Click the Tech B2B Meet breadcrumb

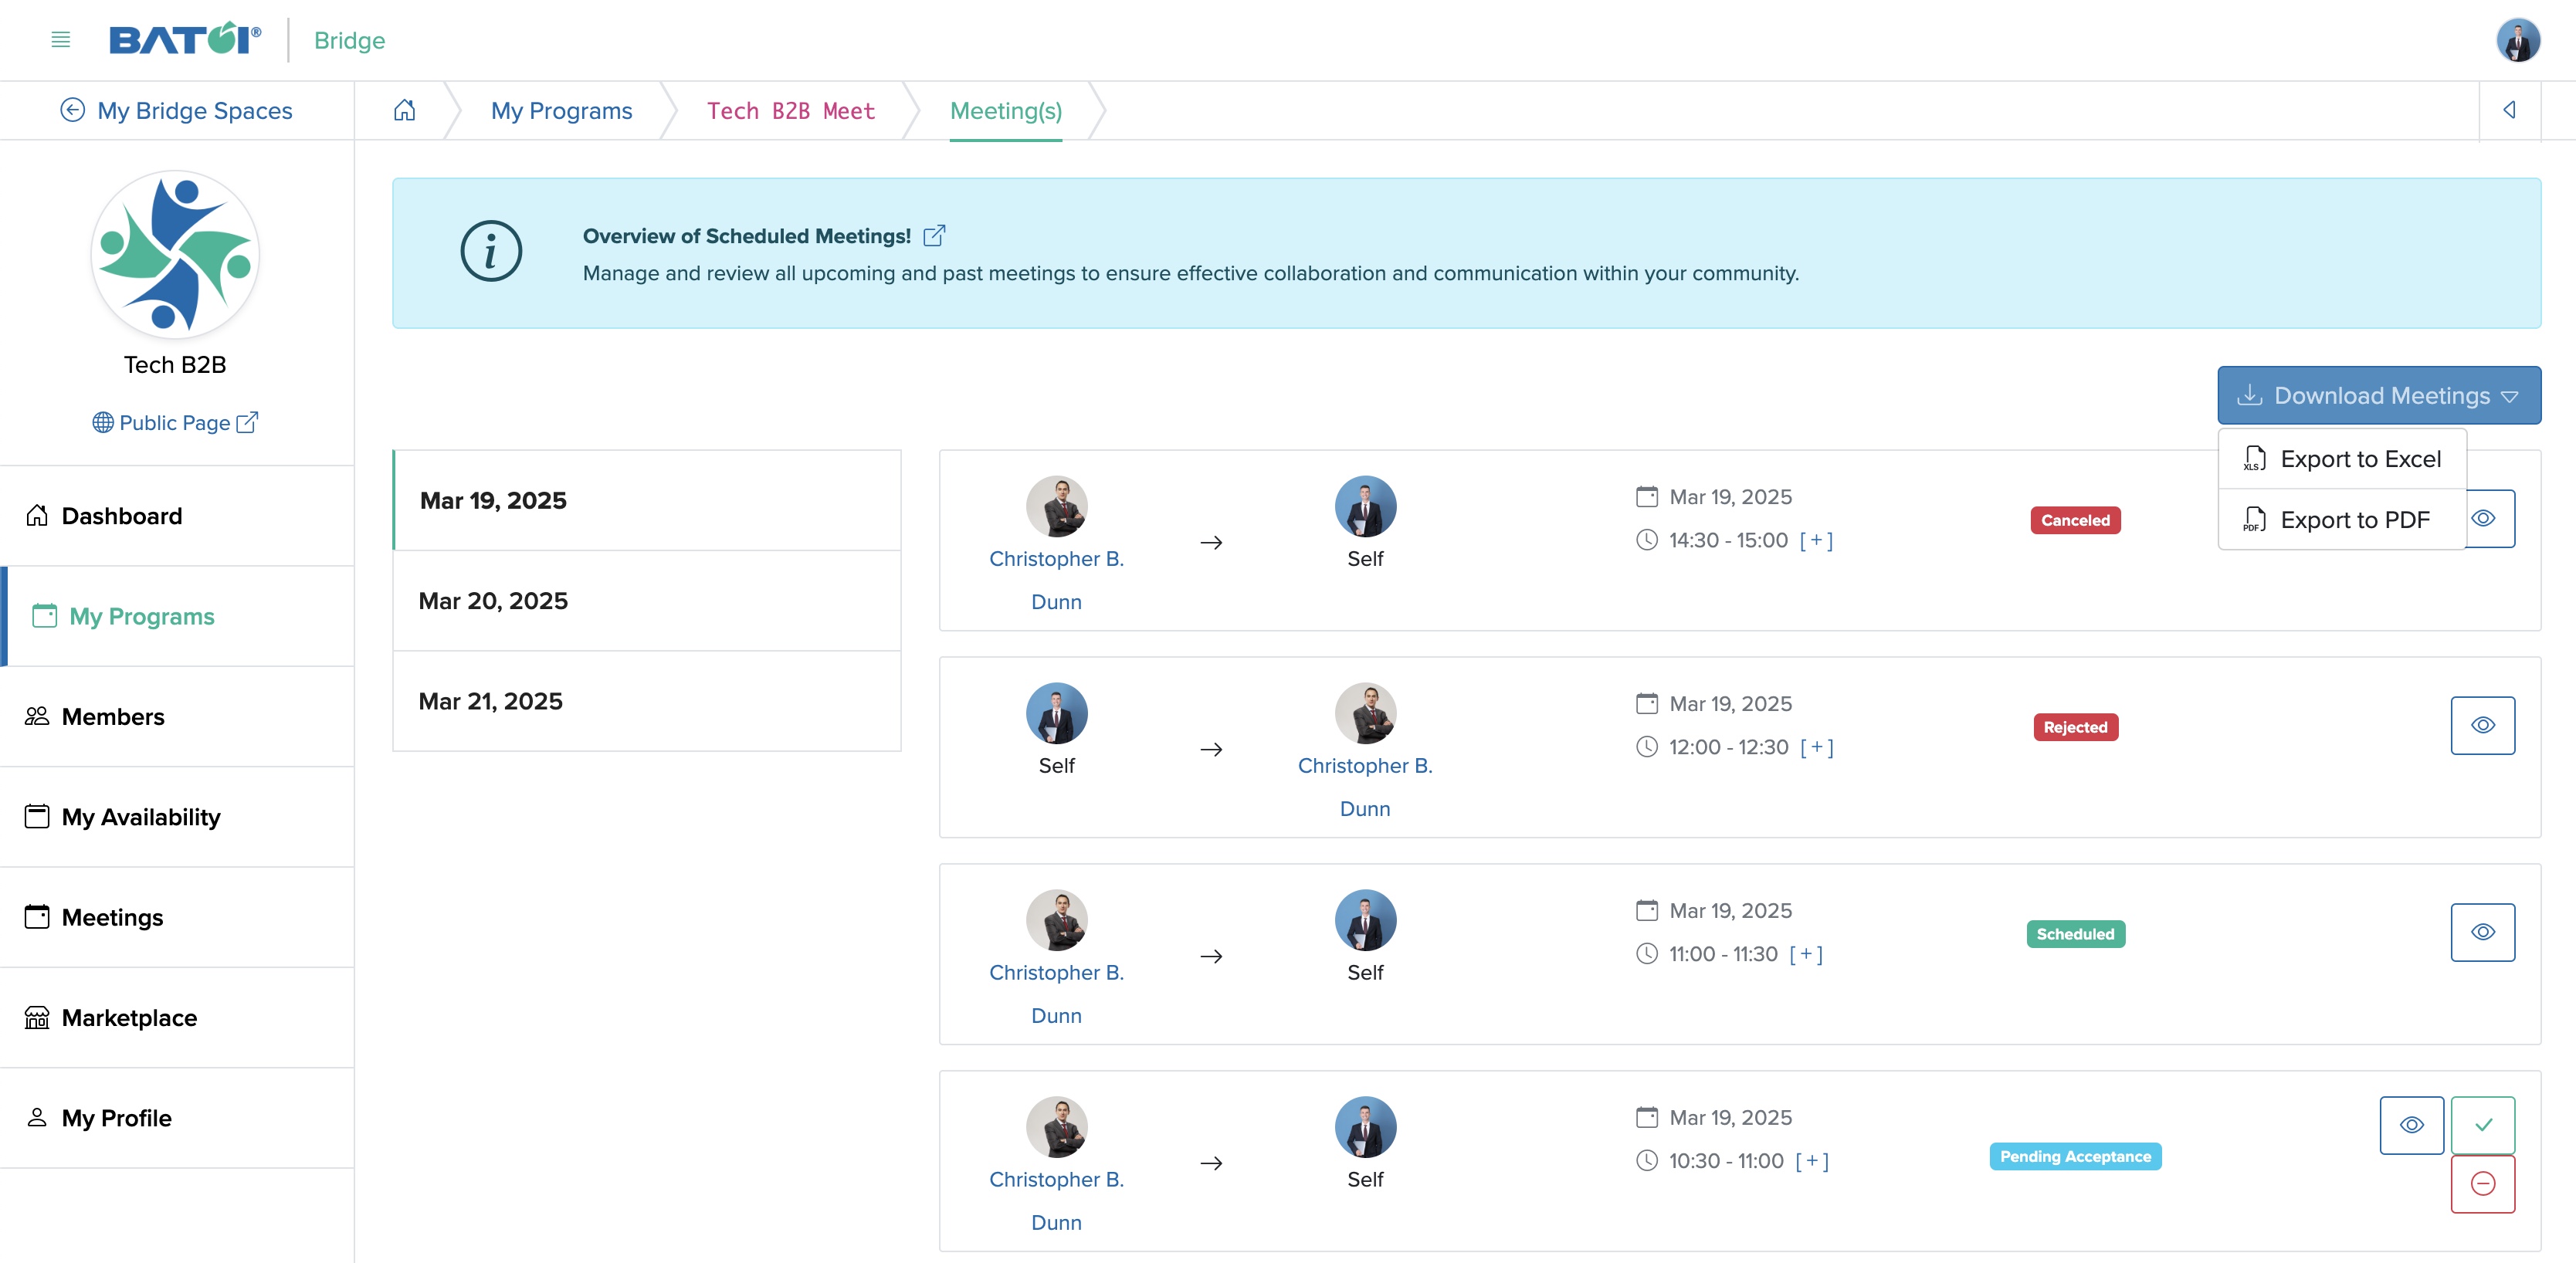791,110
